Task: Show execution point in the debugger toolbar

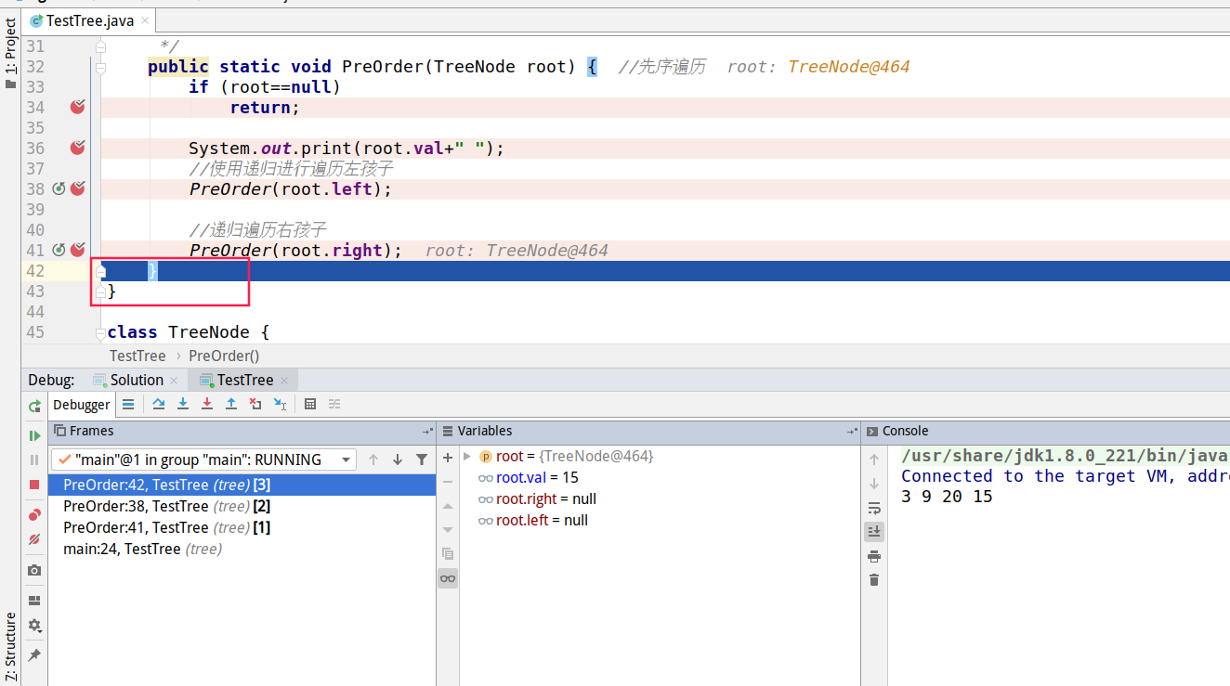Action: point(128,404)
